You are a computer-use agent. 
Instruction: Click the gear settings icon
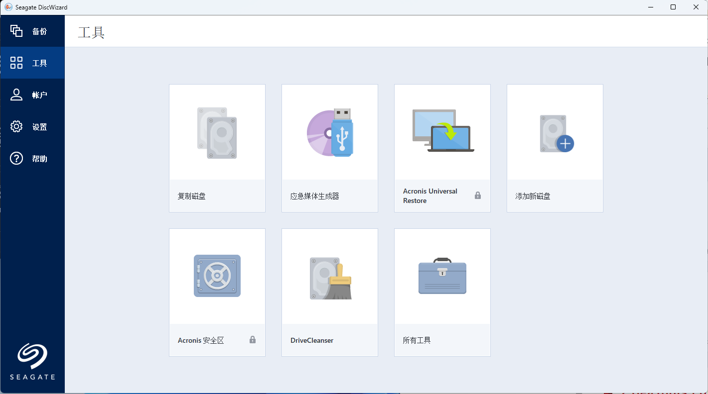pyautogui.click(x=16, y=126)
